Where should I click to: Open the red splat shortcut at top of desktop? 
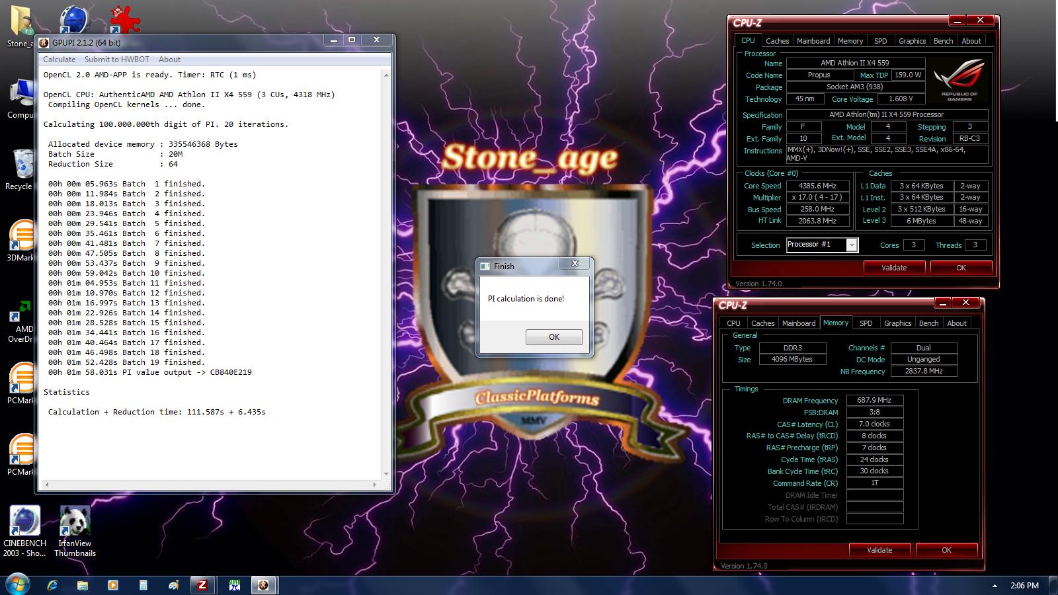coord(125,20)
